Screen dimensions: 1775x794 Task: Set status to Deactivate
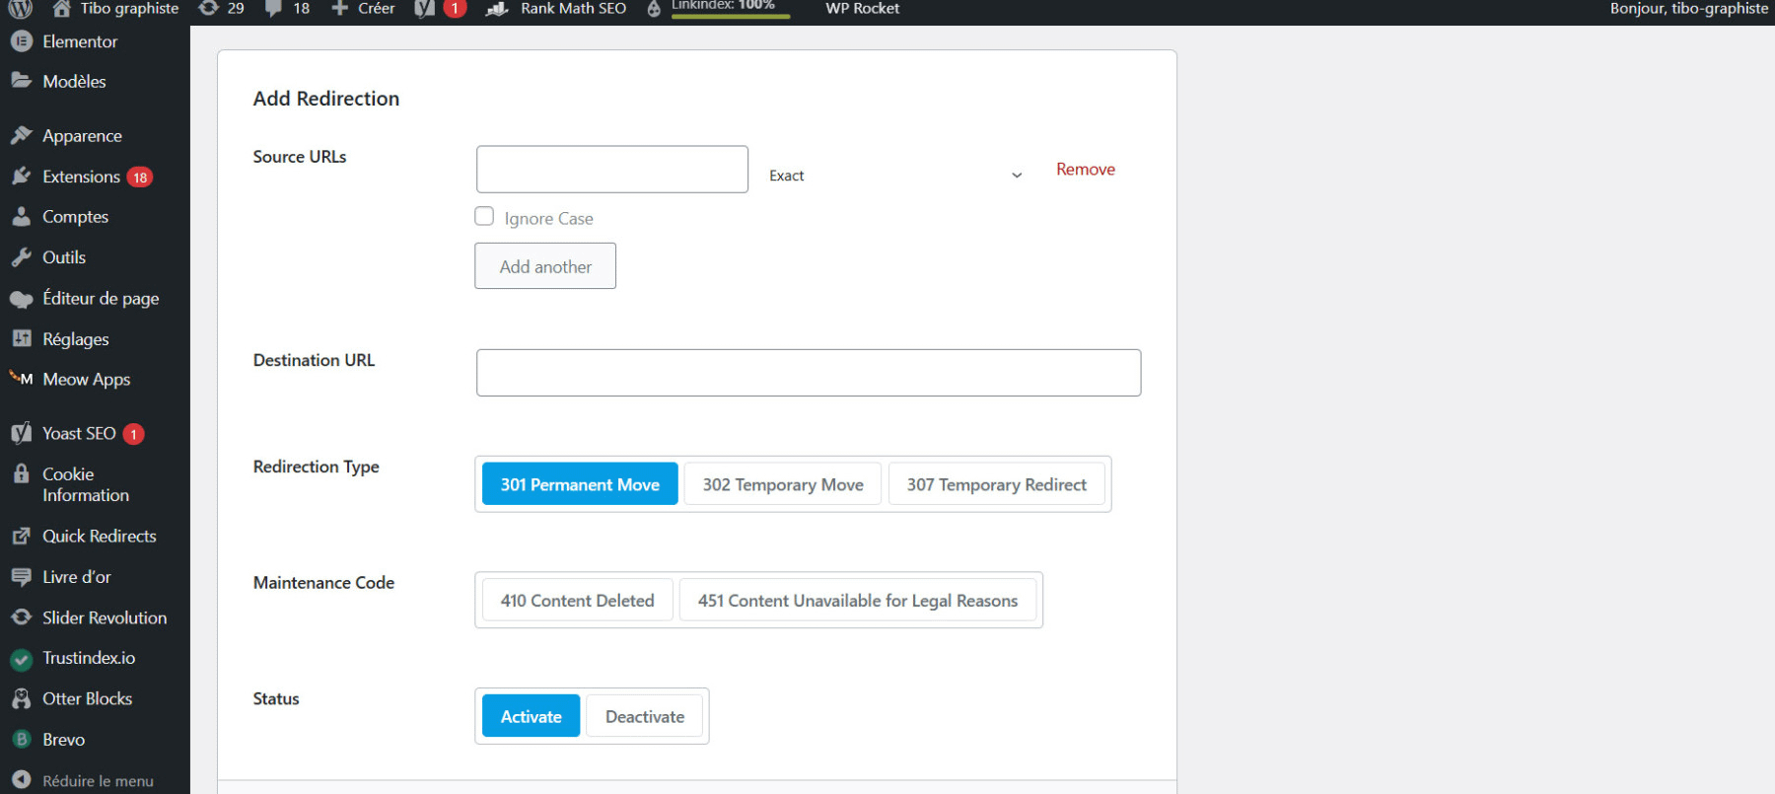pos(645,716)
